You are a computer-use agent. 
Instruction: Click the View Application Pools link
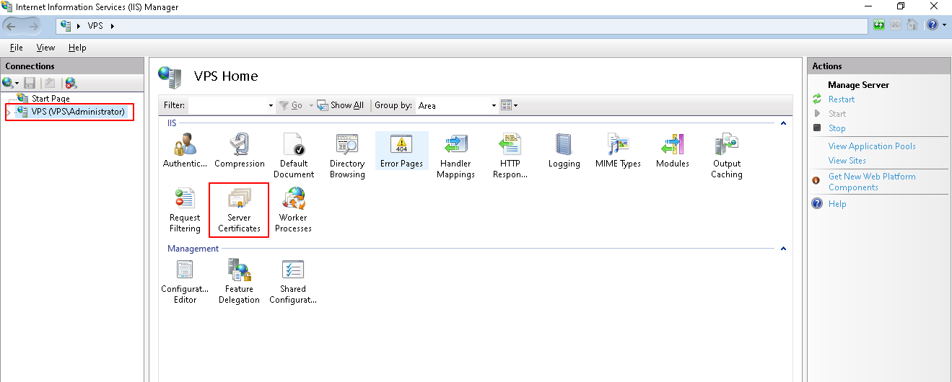point(871,146)
